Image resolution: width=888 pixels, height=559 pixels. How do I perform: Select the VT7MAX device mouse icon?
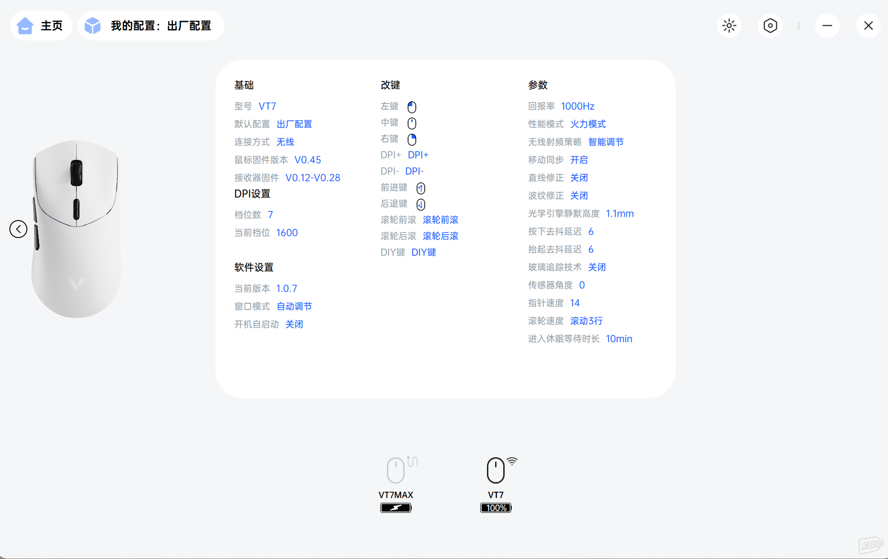point(396,470)
